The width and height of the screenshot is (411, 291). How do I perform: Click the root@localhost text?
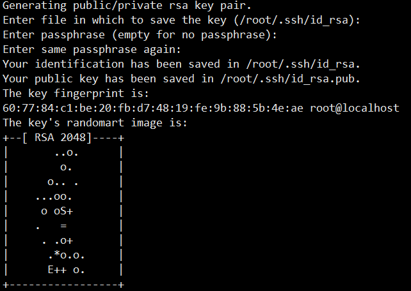pos(355,108)
